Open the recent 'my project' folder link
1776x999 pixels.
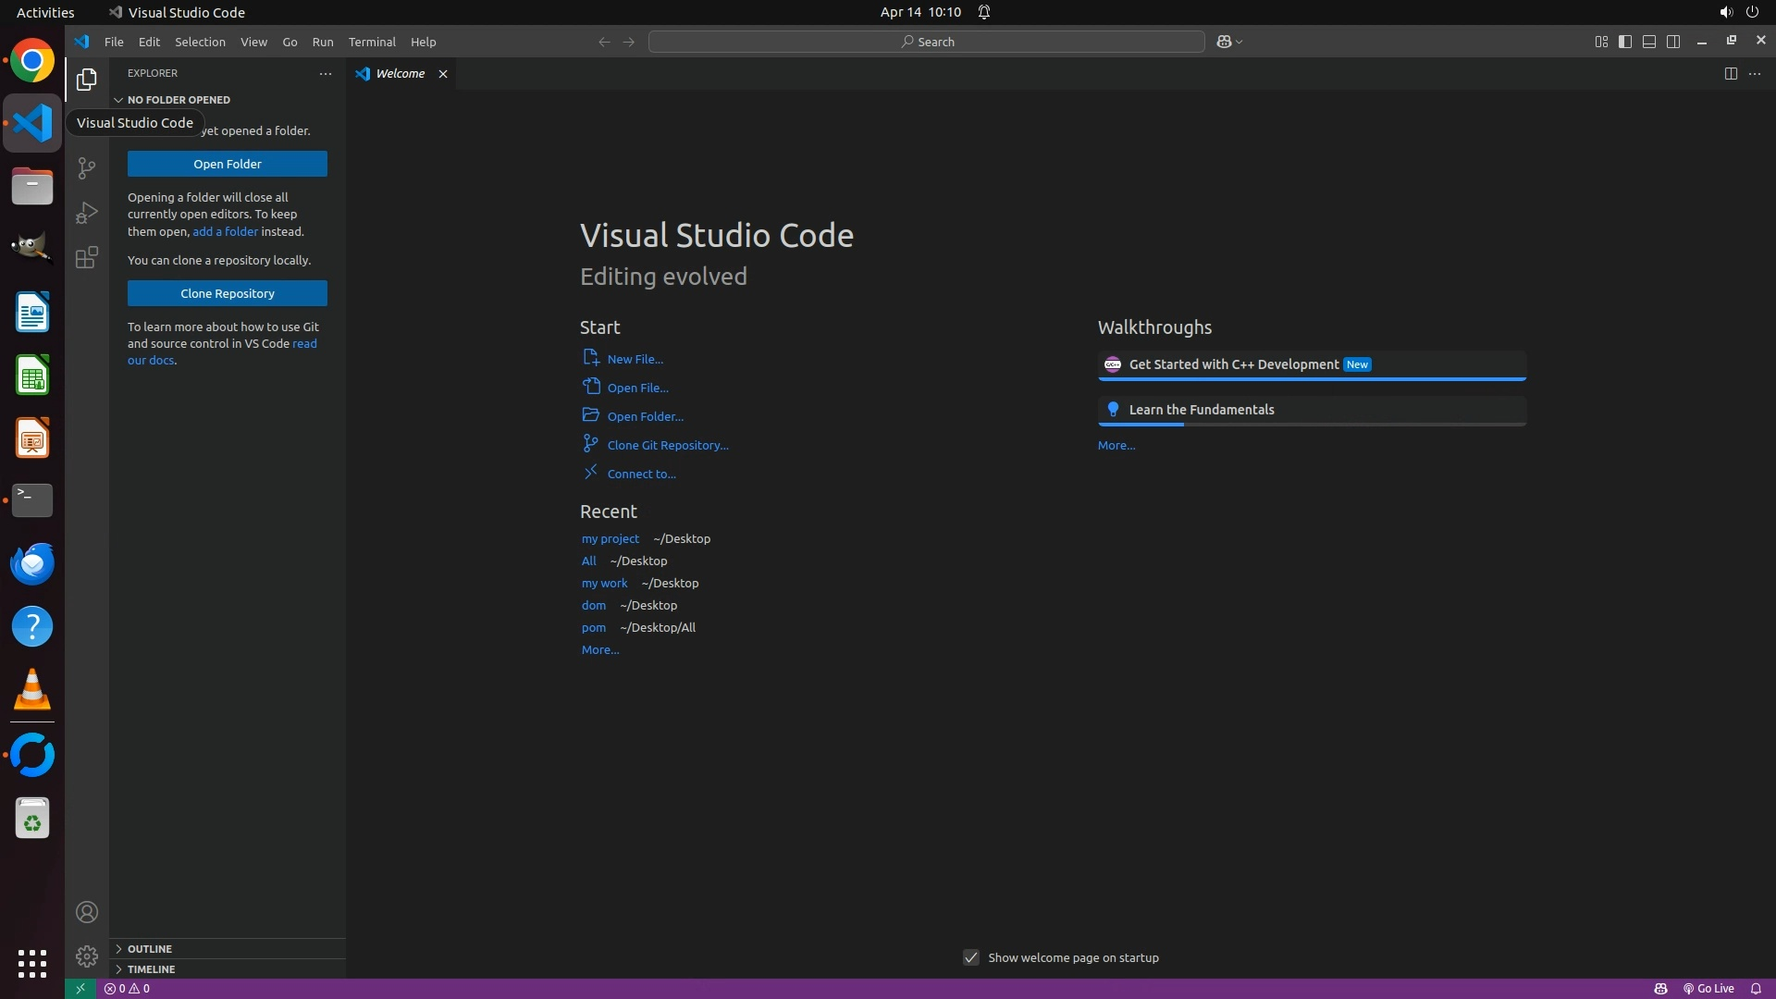[610, 538]
